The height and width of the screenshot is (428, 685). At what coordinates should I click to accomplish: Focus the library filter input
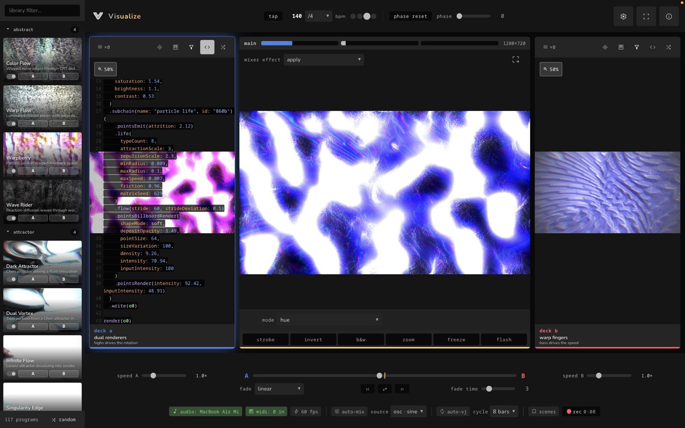point(42,10)
